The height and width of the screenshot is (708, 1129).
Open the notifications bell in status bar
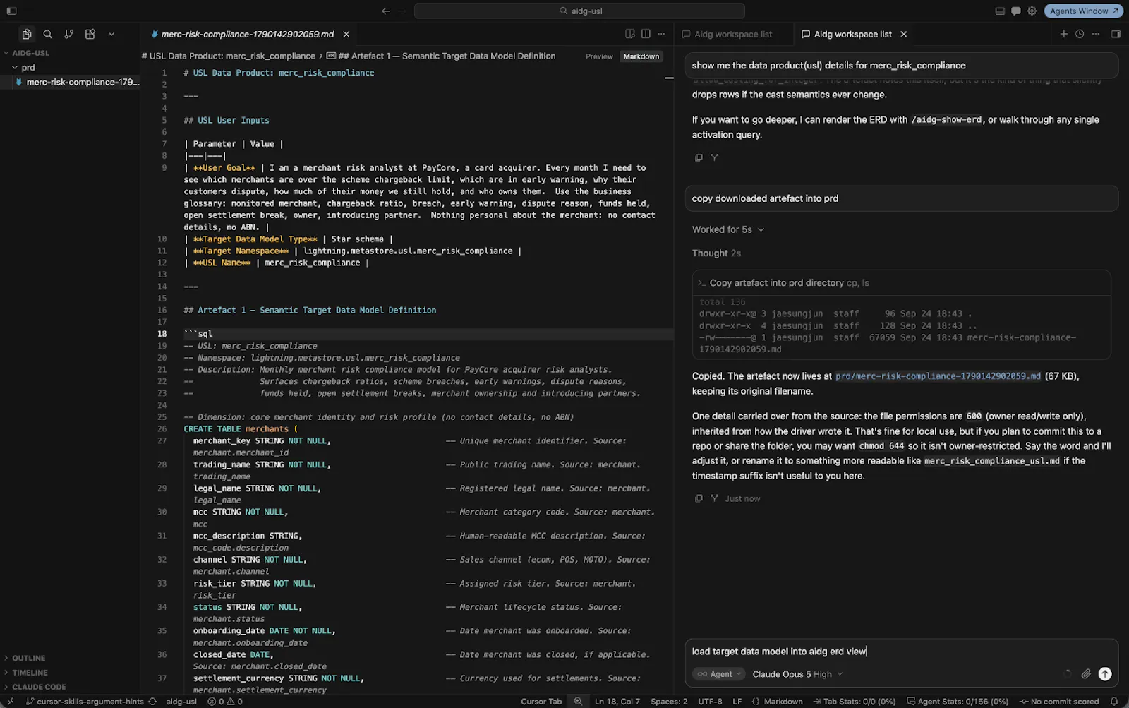click(1114, 702)
